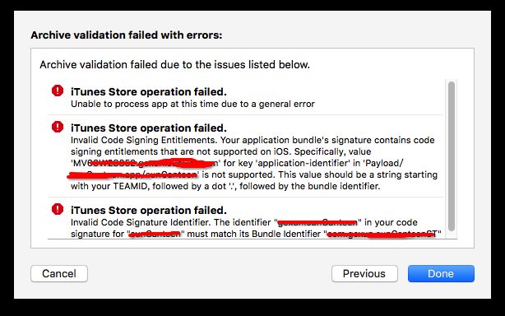
Task: Select the third 'iTunes Store operation failed.' heading
Action: (x=149, y=211)
